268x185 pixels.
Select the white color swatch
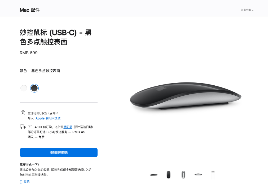tap(24, 88)
